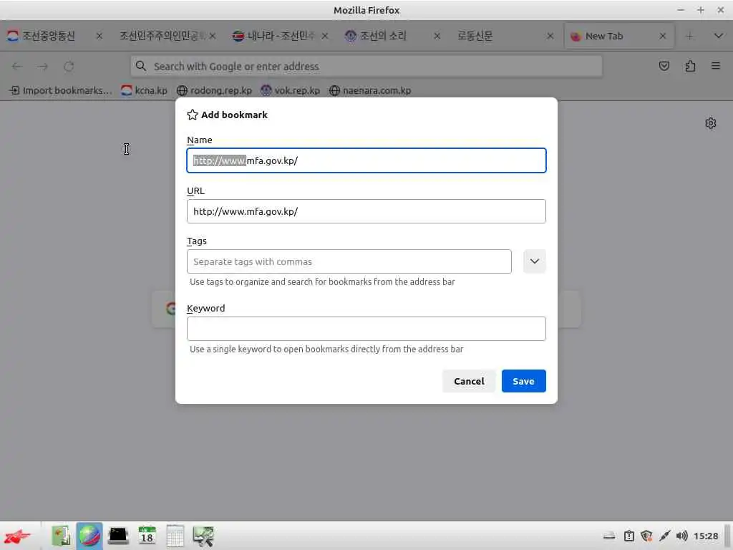Close the New Tab tab

(662, 36)
